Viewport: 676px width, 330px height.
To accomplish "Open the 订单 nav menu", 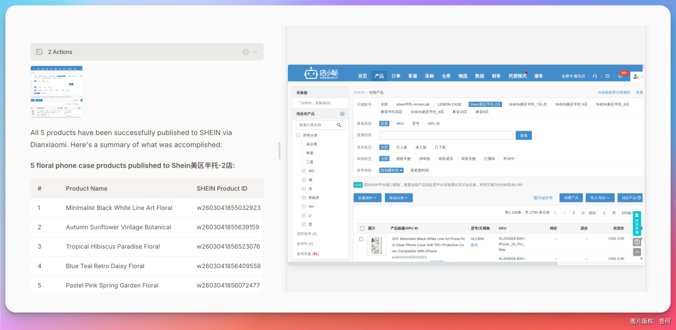I will click(x=396, y=76).
